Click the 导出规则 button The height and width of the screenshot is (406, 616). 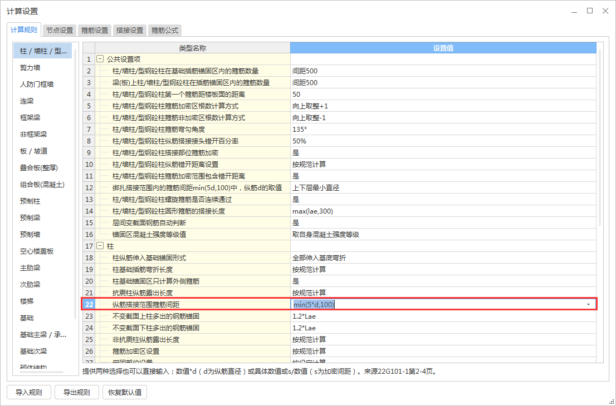[x=77, y=392]
